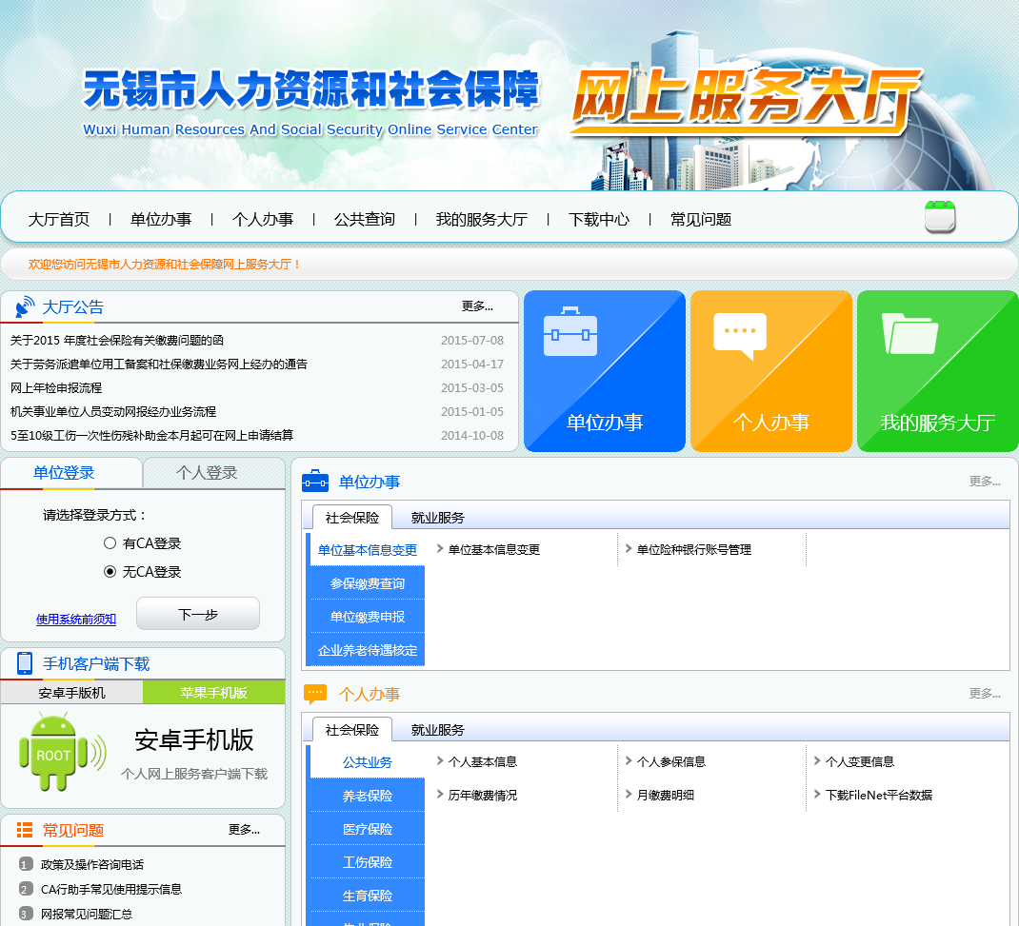This screenshot has height=926, width=1019.
Task: Click the speech bubble icon in the orange 个人办事 tile
Action: coord(740,336)
